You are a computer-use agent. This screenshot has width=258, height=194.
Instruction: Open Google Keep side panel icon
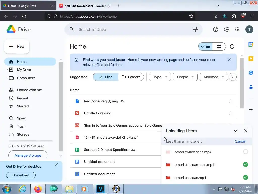click(251, 59)
